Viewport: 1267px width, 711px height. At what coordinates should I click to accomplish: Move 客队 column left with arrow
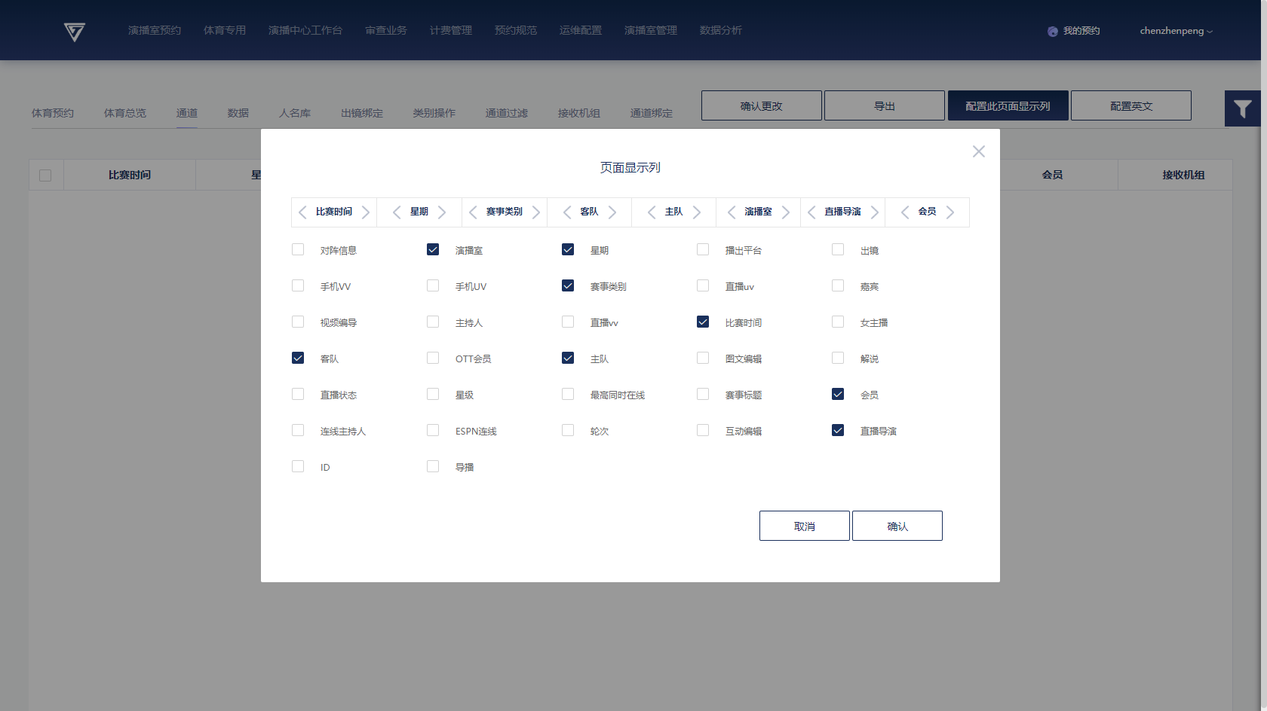tap(567, 212)
